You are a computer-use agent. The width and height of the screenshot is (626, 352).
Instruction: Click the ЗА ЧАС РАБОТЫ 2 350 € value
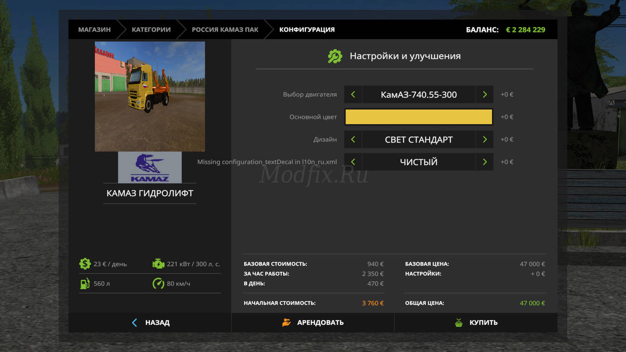point(373,274)
